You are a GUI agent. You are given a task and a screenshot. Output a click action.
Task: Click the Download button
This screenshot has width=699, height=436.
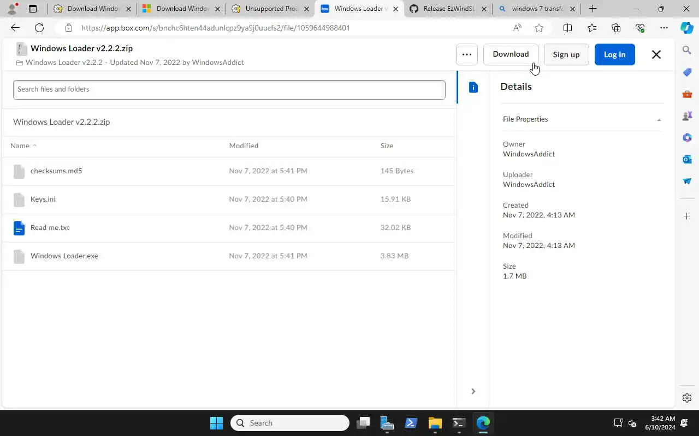(511, 55)
